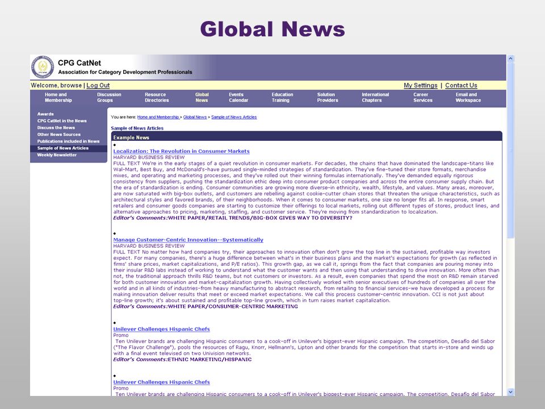Image resolution: width=545 pixels, height=409 pixels.
Task: Open Email and Workspace menu
Action: (468, 97)
